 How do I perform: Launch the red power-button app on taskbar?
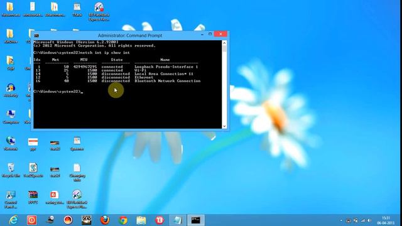[x=32, y=220]
